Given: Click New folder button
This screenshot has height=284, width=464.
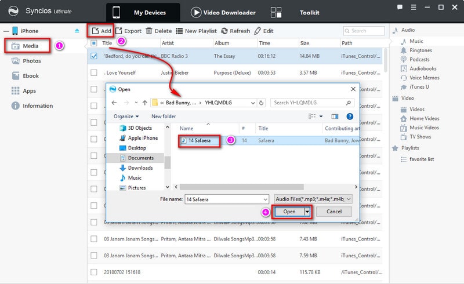Looking at the screenshot, I should (x=164, y=116).
